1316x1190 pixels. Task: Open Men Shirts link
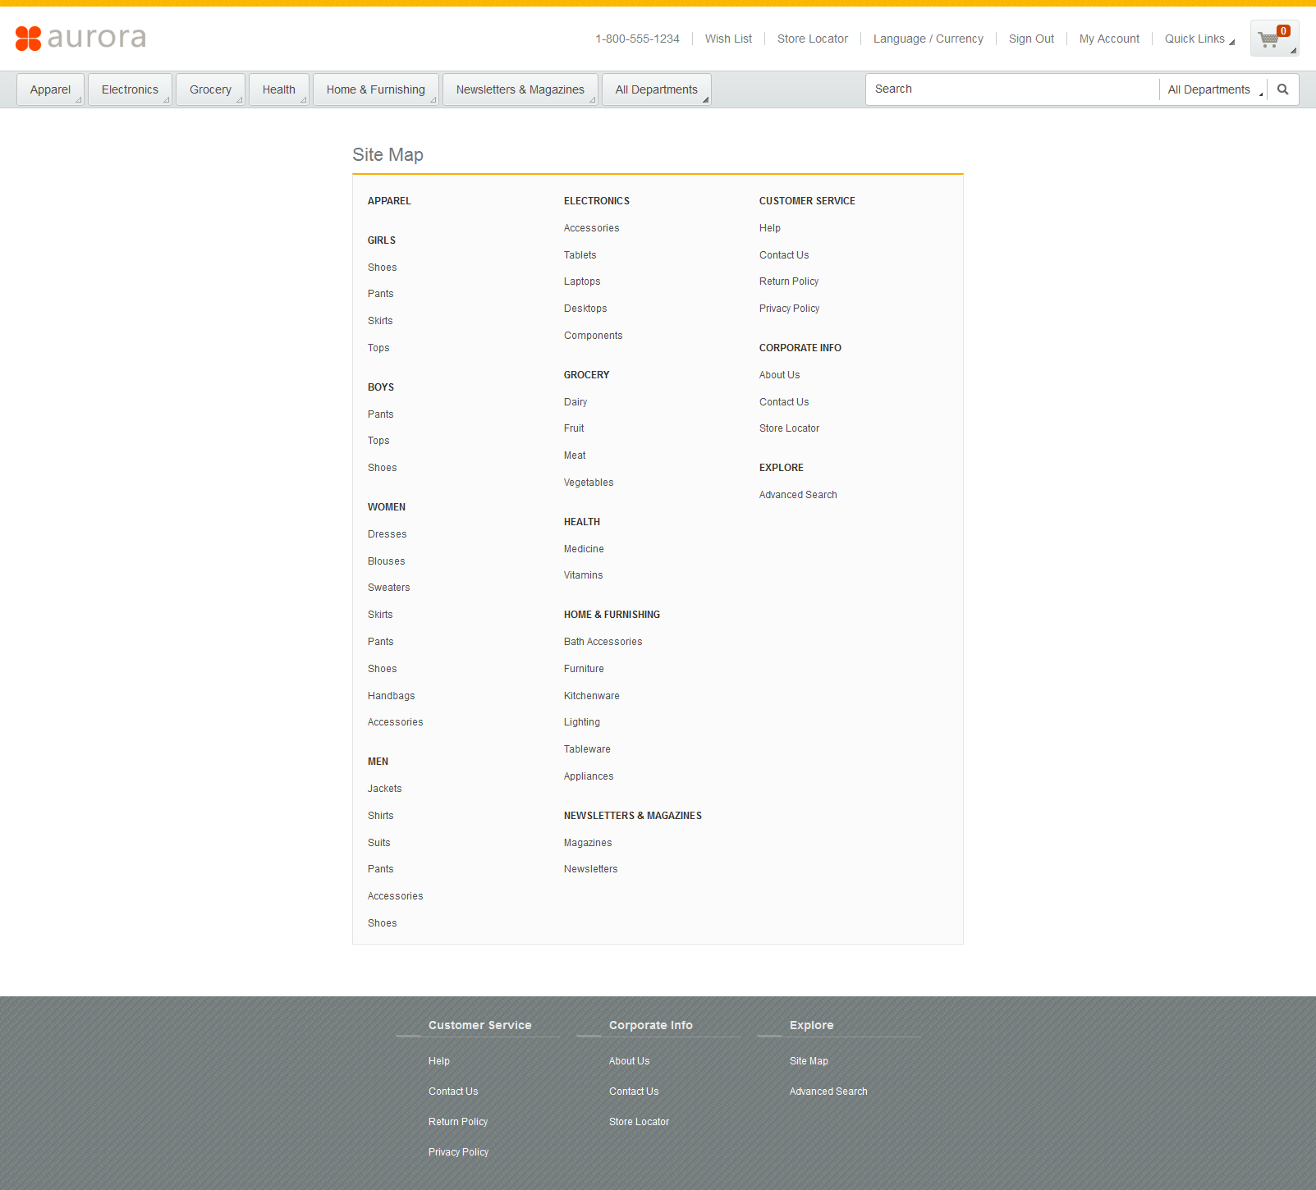click(381, 816)
